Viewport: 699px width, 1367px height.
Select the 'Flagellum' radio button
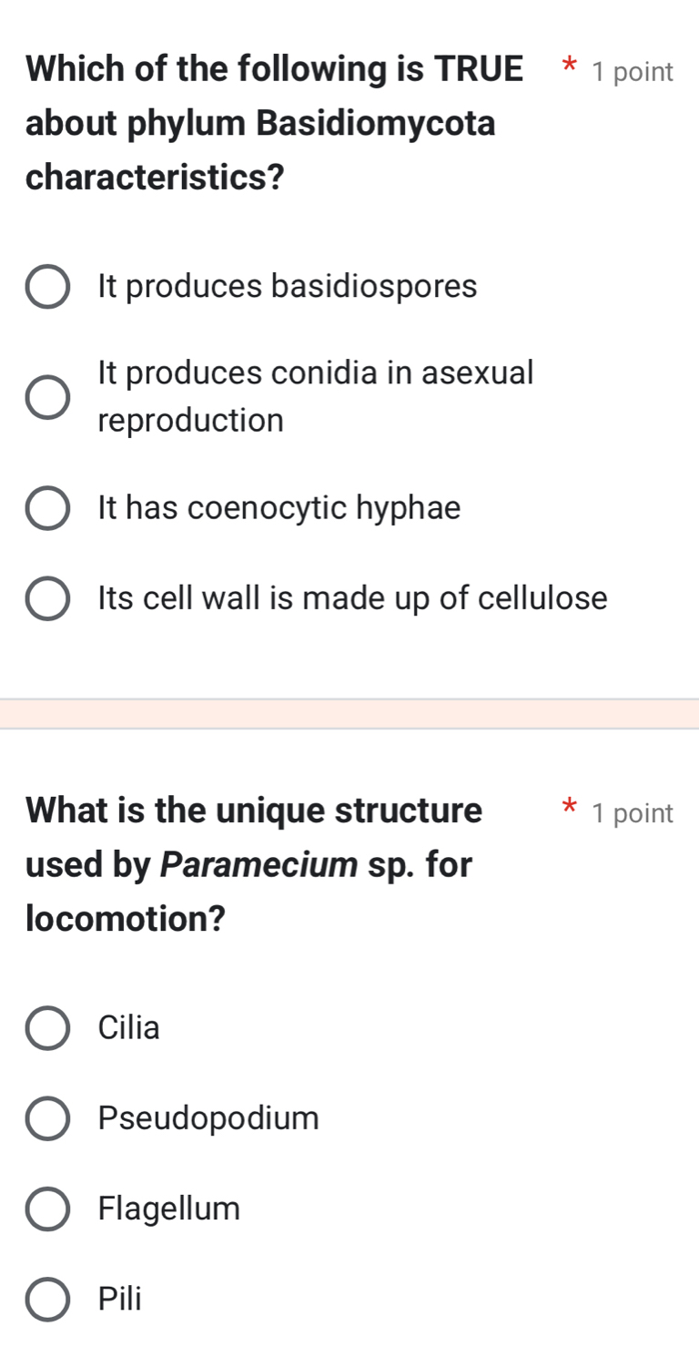point(47,1209)
